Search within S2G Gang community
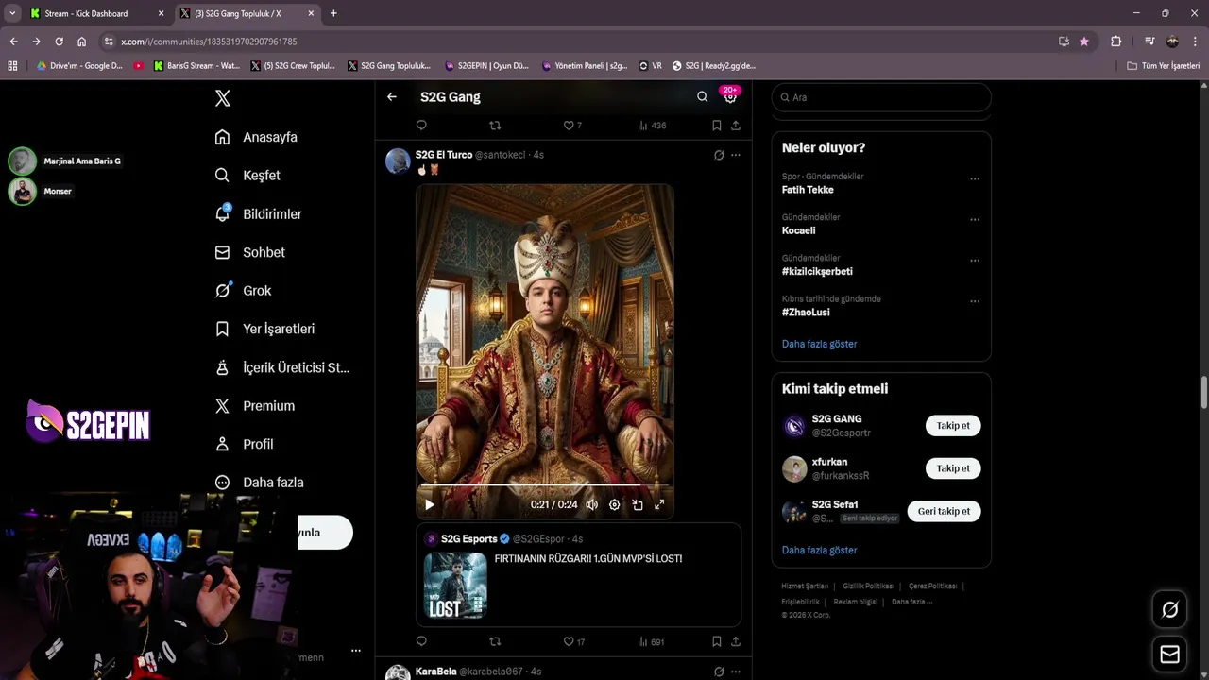Screen dimensions: 1209x680 point(702,97)
